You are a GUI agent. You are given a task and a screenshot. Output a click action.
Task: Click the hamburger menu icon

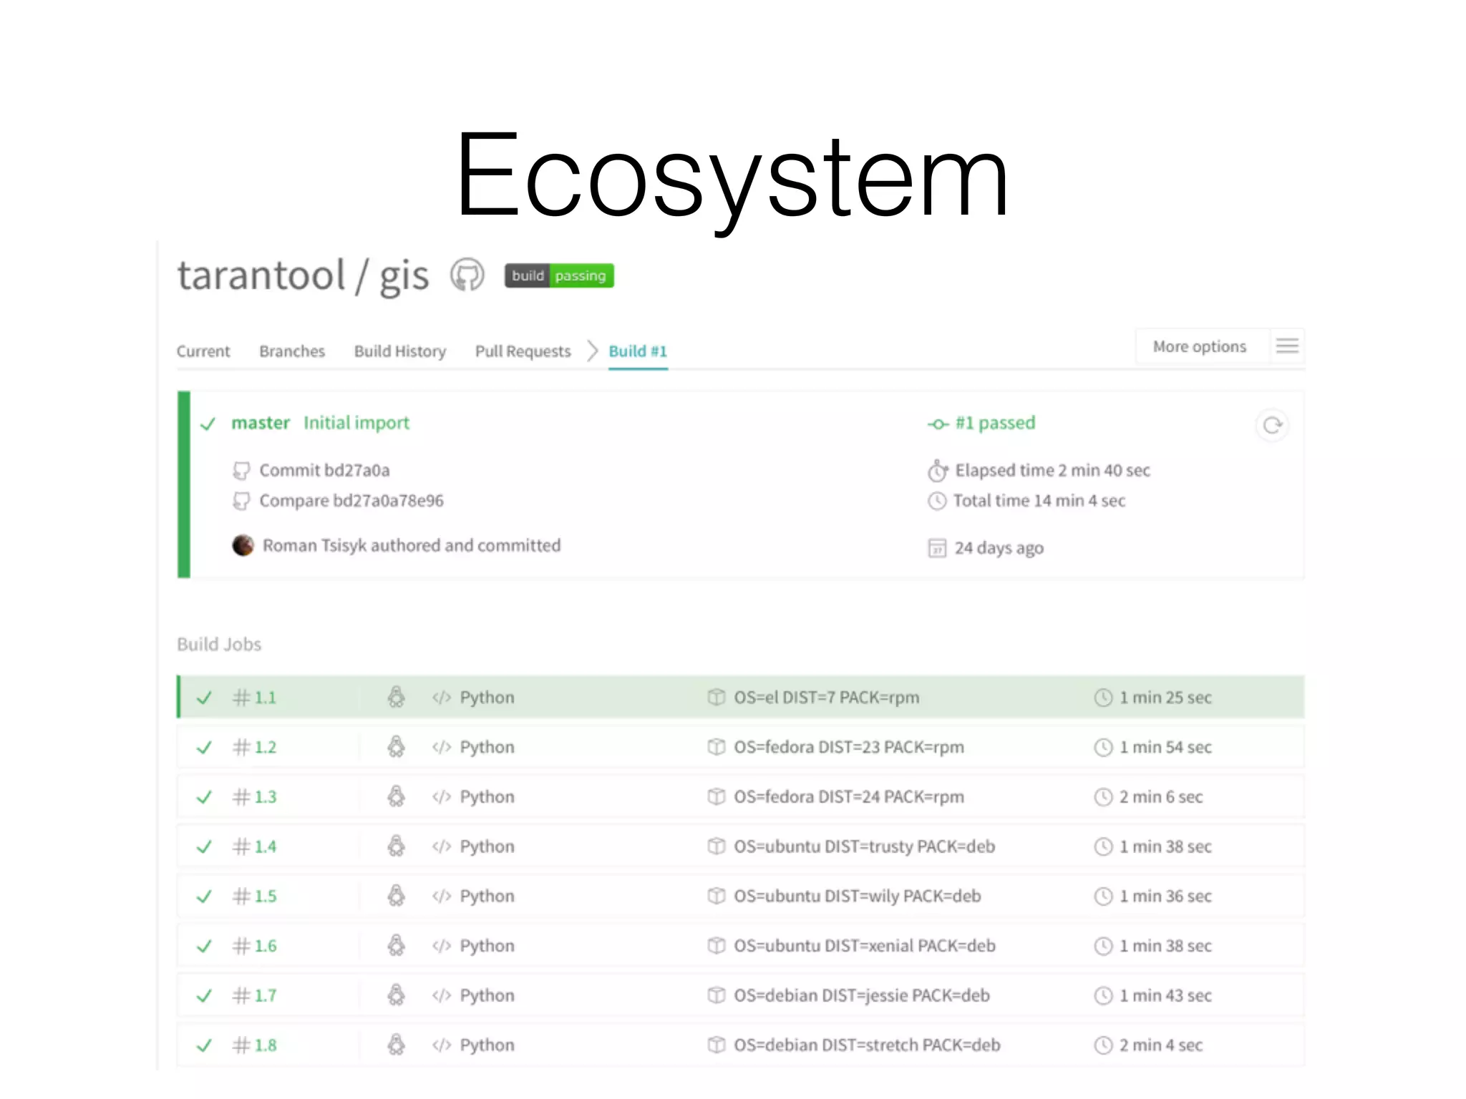pyautogui.click(x=1287, y=346)
